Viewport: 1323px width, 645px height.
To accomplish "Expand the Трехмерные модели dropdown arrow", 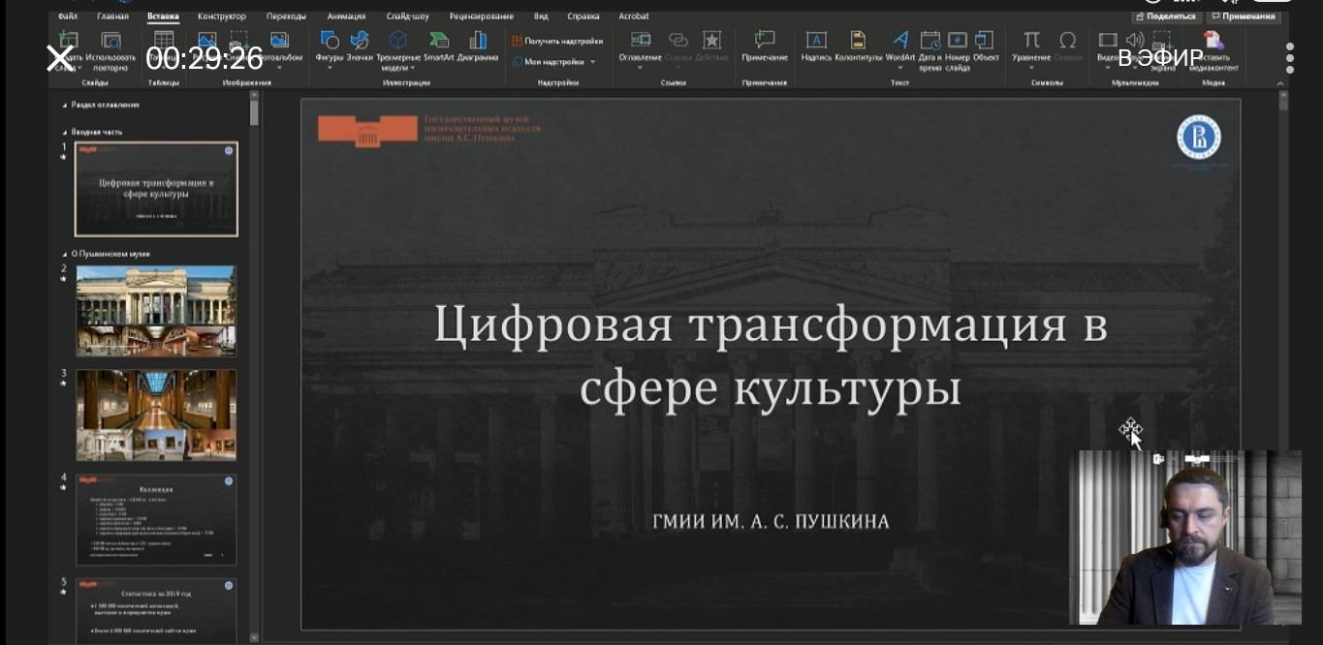I will click(412, 68).
